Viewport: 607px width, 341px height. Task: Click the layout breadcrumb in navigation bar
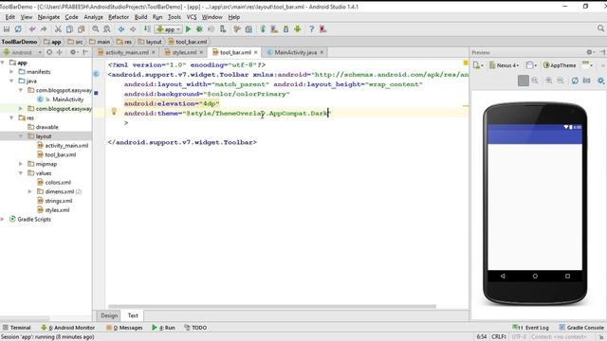150,42
